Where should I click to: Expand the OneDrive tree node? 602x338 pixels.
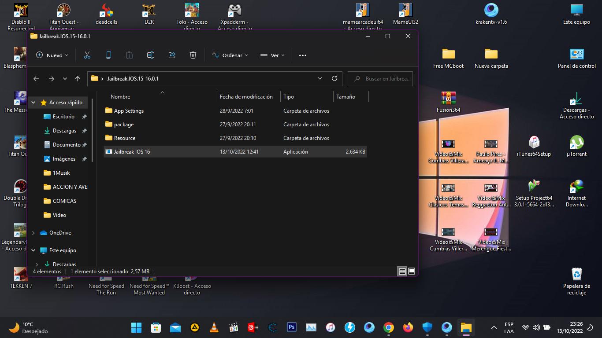tap(33, 233)
